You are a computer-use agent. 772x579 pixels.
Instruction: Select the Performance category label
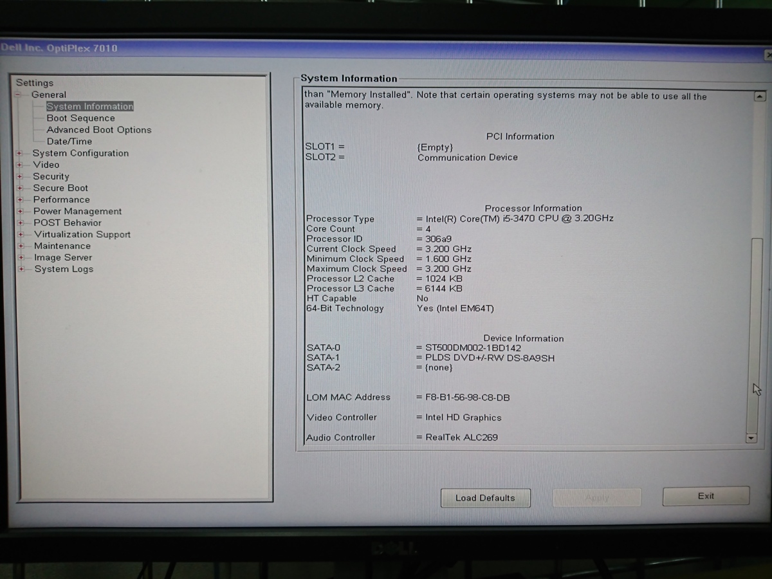point(62,199)
